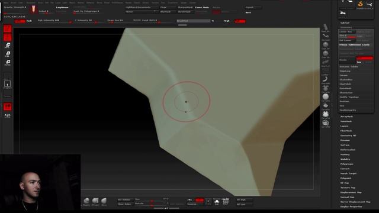
Task: Click the Del Lower button
Action: [x=347, y=41]
